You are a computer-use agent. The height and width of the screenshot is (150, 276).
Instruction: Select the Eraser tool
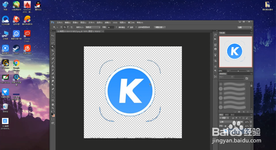point(53,74)
